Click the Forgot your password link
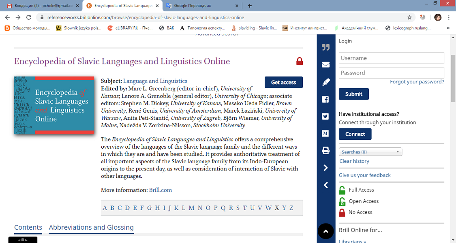The image size is (456, 243). 417,82
